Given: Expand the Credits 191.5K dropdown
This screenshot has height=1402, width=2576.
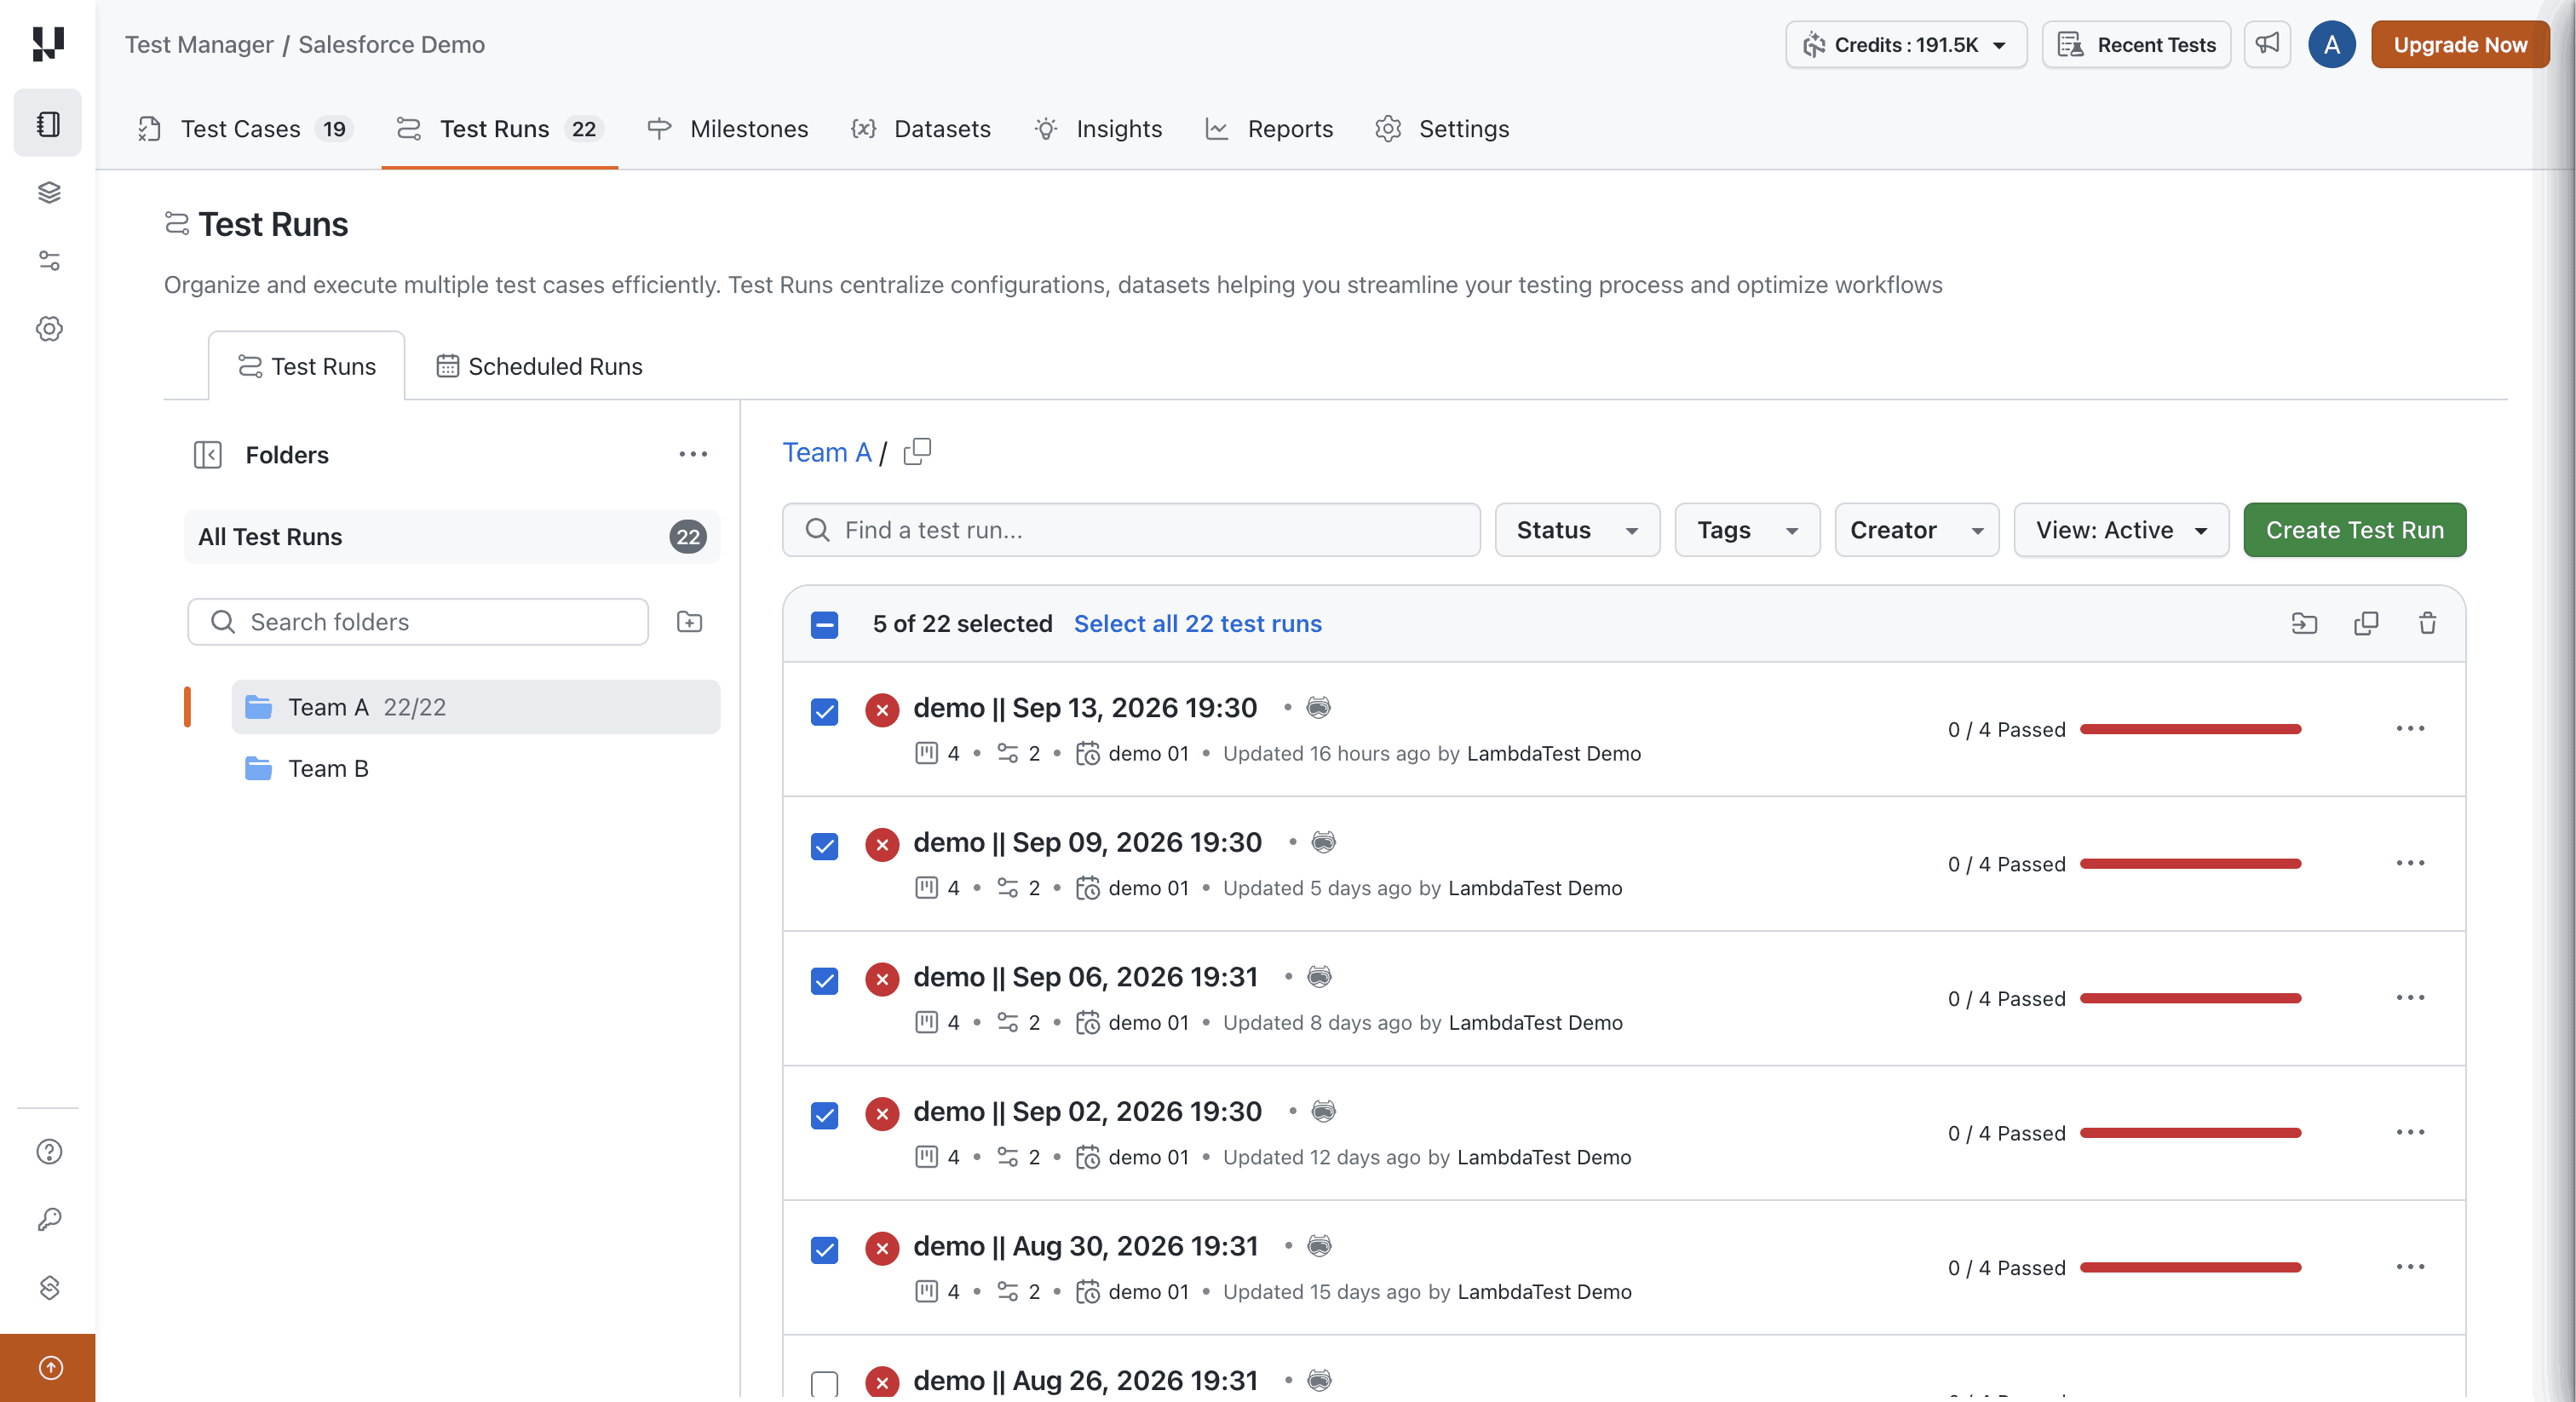Looking at the screenshot, I should 1906,44.
